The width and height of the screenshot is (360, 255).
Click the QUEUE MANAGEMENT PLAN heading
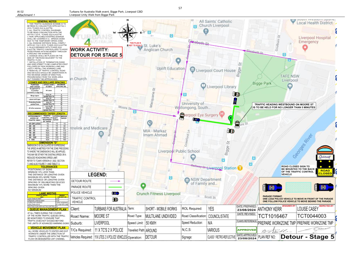48,209
